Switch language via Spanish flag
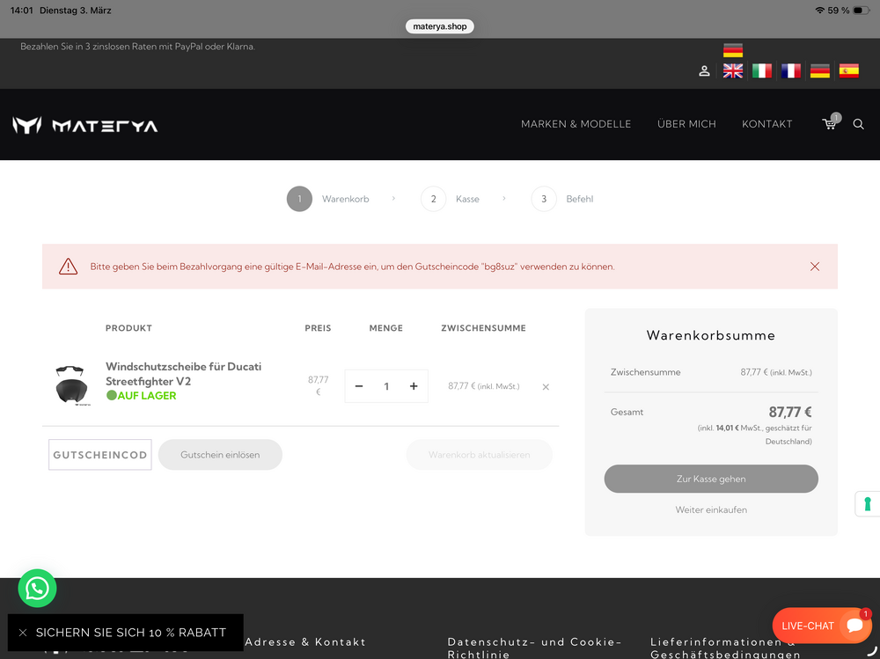880x659 pixels. 848,70
